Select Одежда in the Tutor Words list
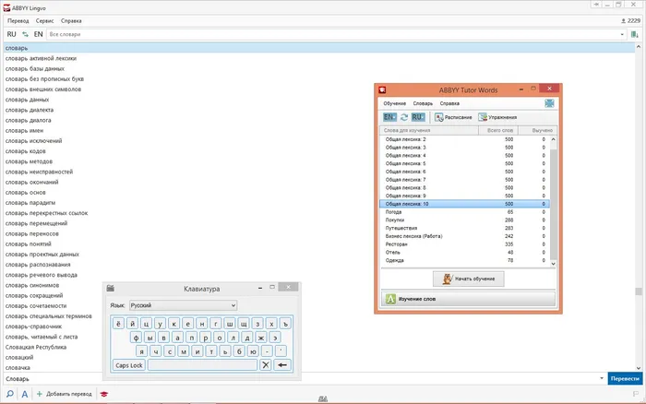Image resolution: width=646 pixels, height=404 pixels. click(x=464, y=260)
